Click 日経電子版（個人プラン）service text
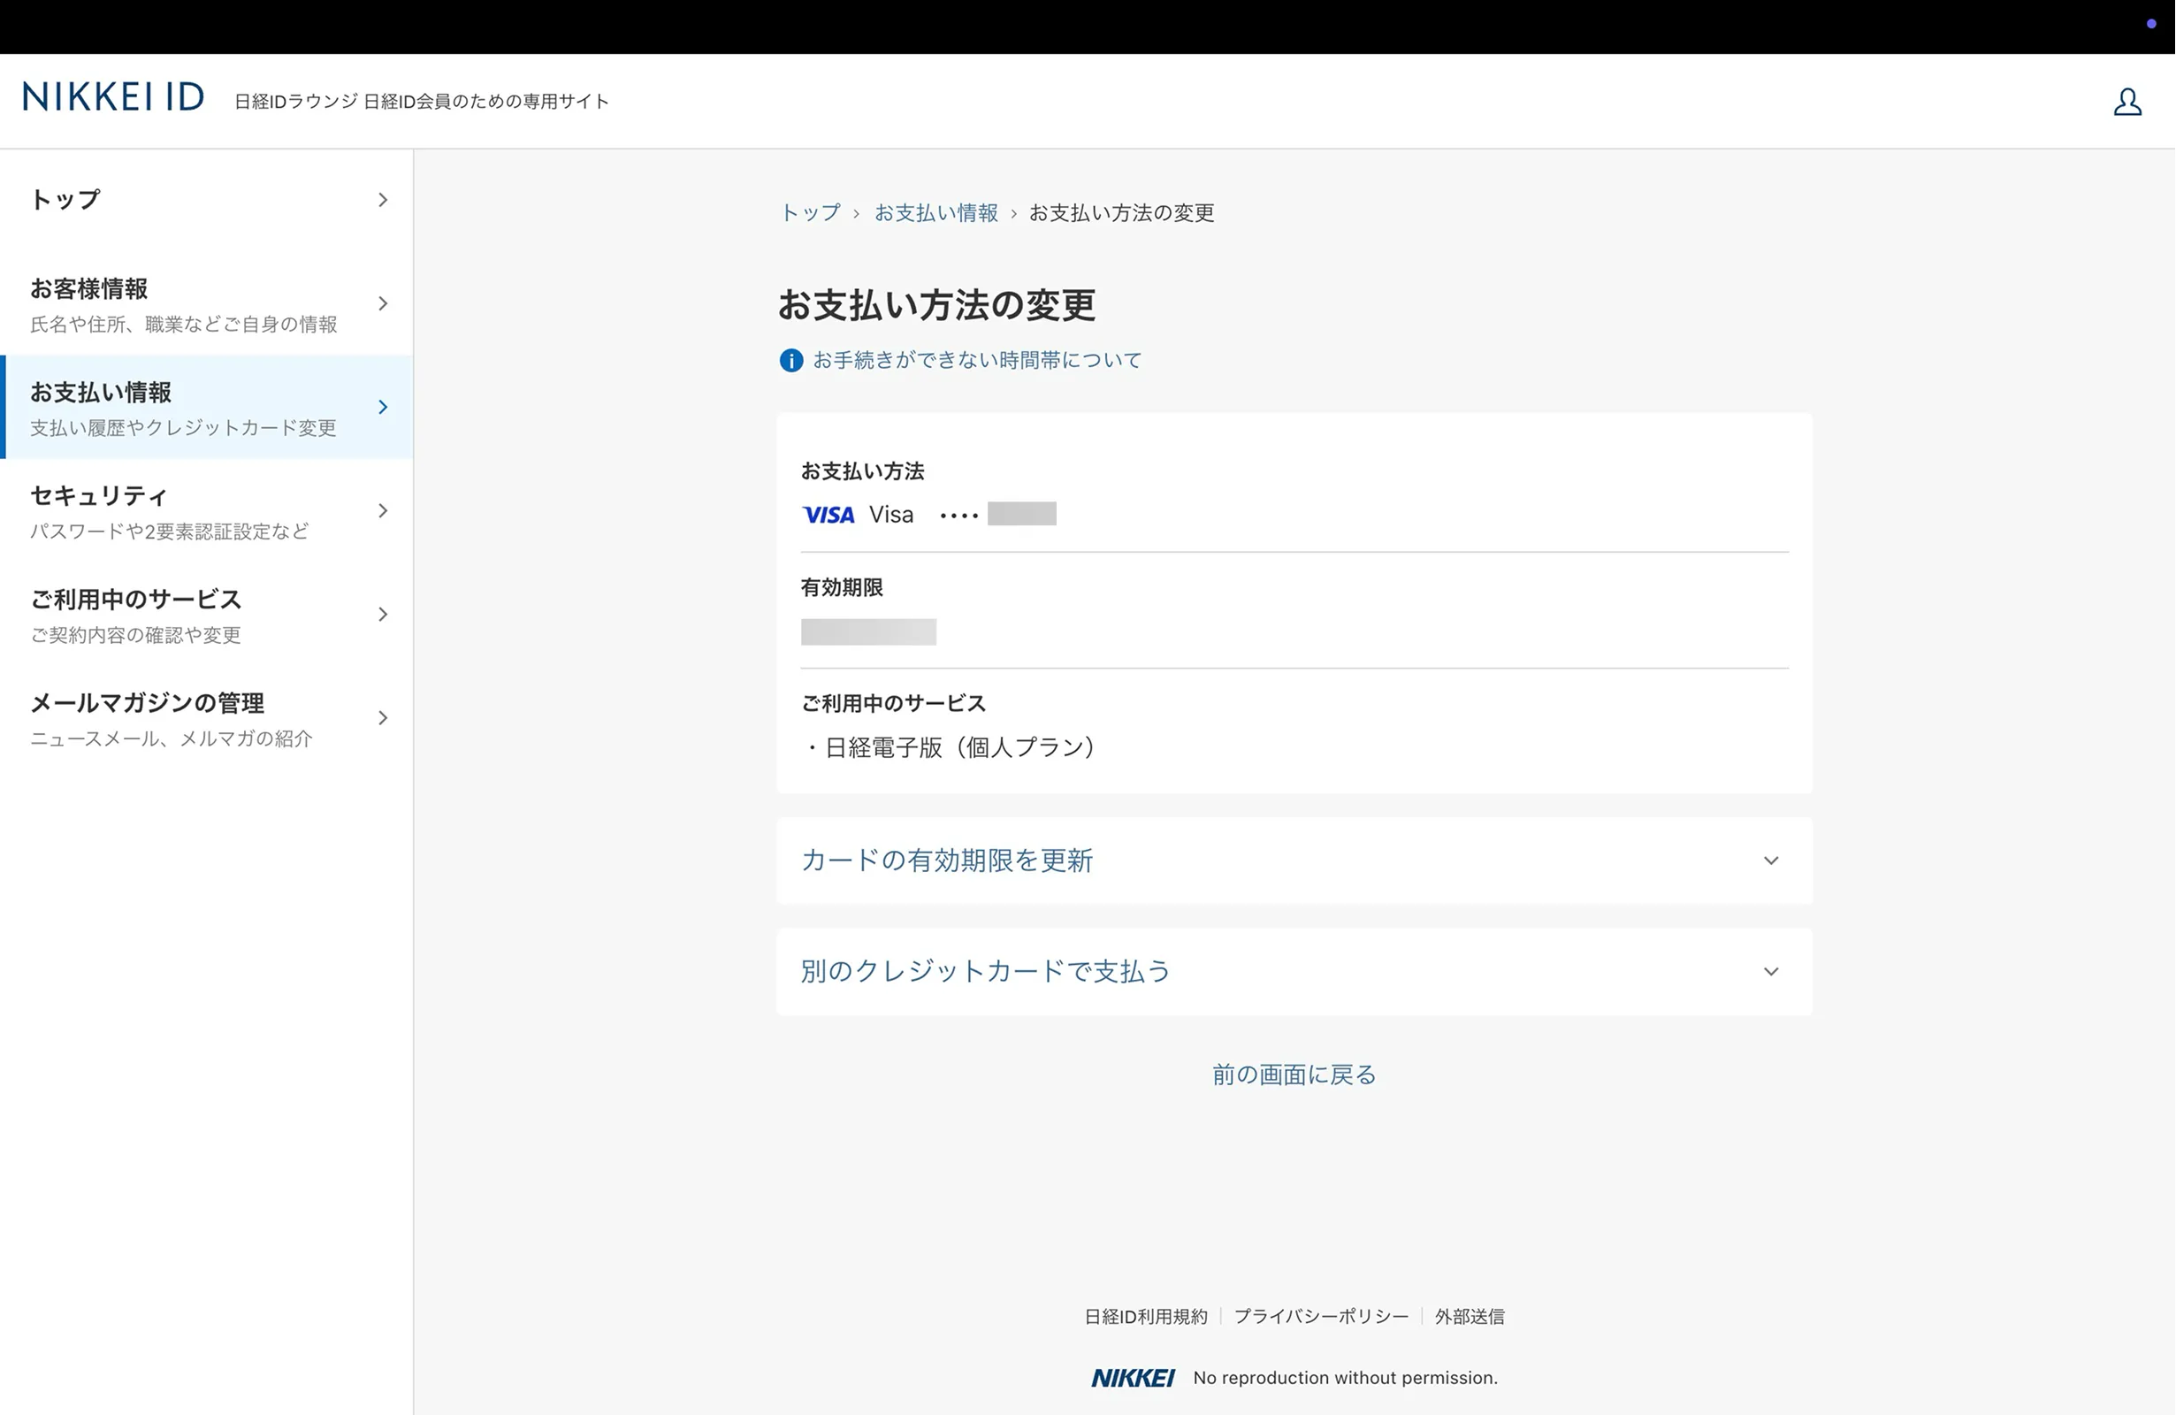 951,747
